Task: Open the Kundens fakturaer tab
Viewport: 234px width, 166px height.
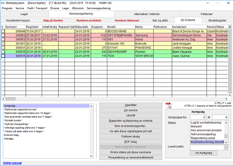Action: [127, 21]
